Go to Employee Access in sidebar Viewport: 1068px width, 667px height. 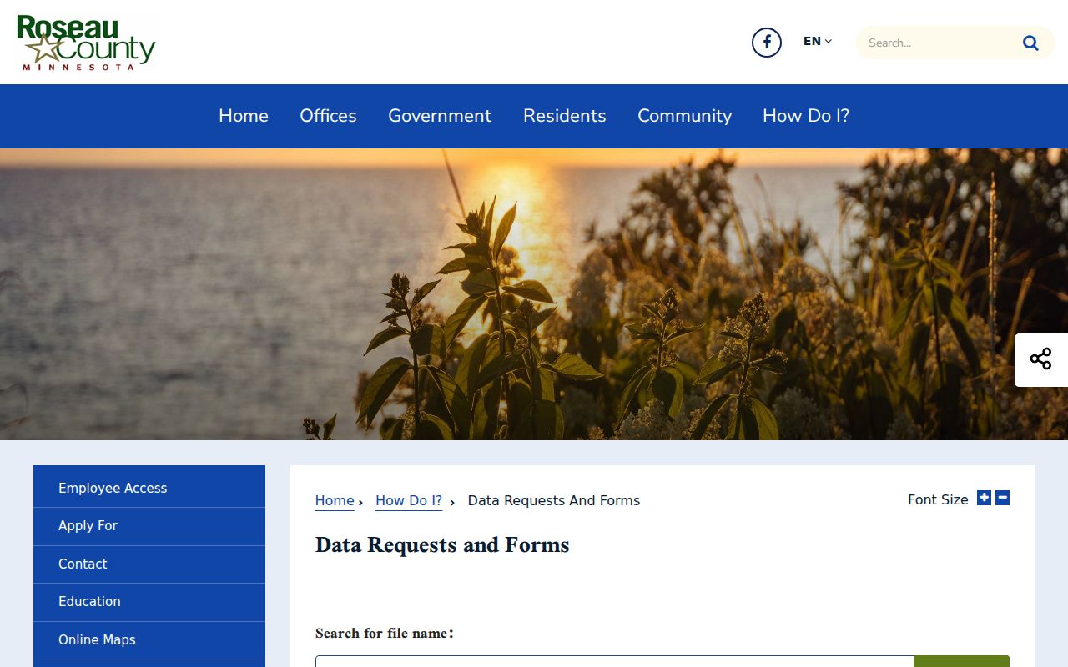point(149,488)
